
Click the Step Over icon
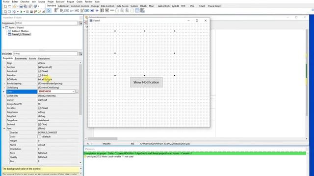point(40,12)
